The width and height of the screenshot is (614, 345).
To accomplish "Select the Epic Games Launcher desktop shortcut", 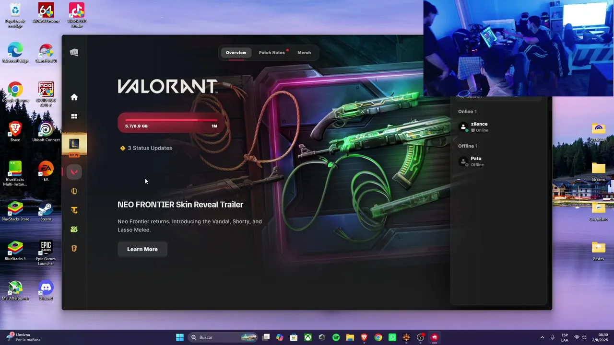I will click(46, 253).
